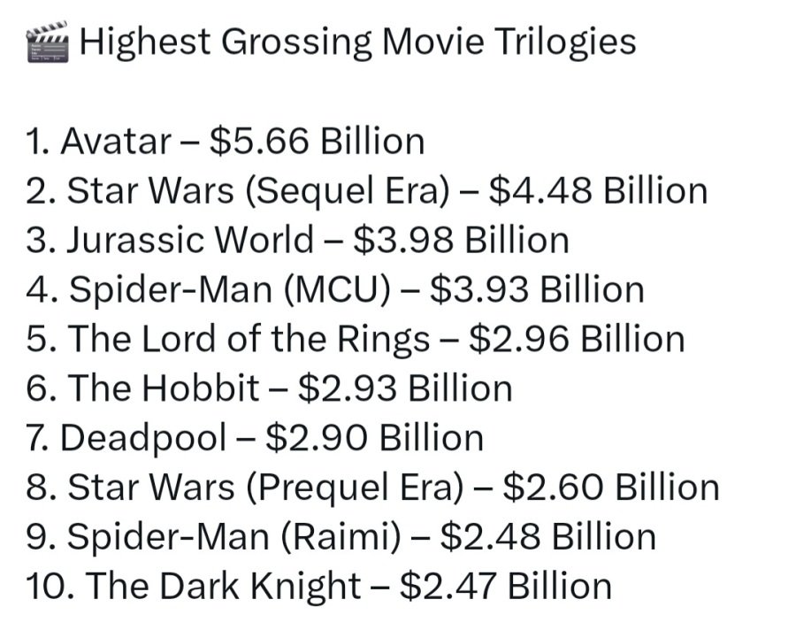Select the Jurassic World entry name

click(x=190, y=241)
